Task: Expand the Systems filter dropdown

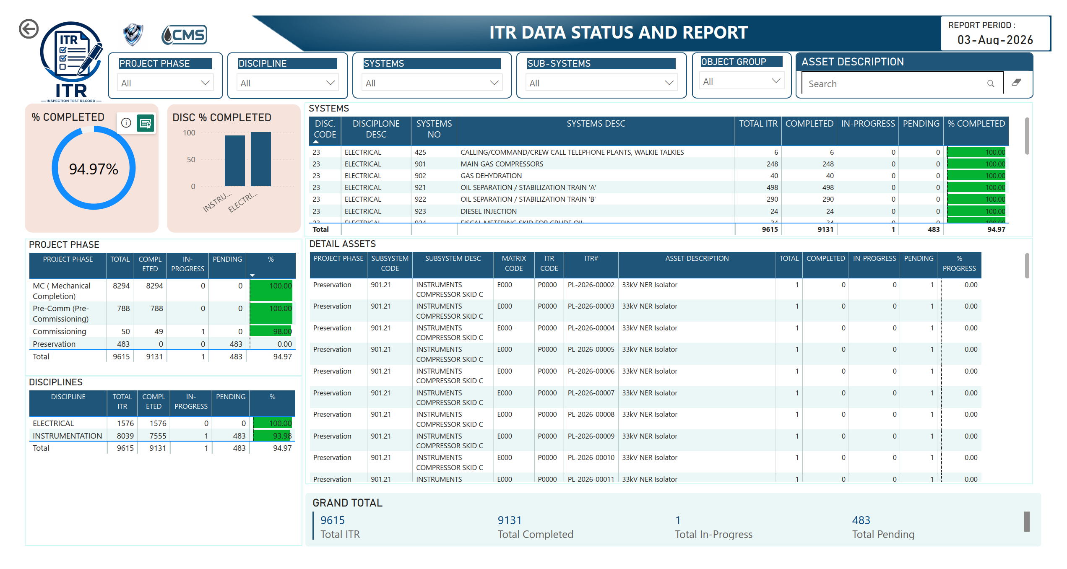Action: click(x=432, y=83)
